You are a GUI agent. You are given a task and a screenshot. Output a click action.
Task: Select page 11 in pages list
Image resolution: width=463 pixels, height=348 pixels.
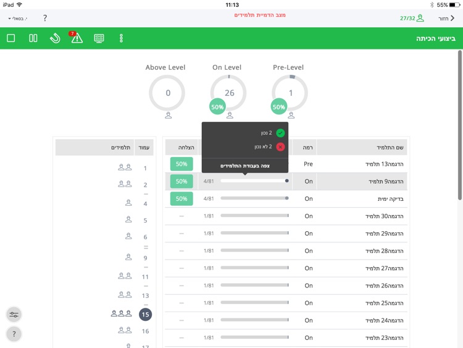(145, 277)
